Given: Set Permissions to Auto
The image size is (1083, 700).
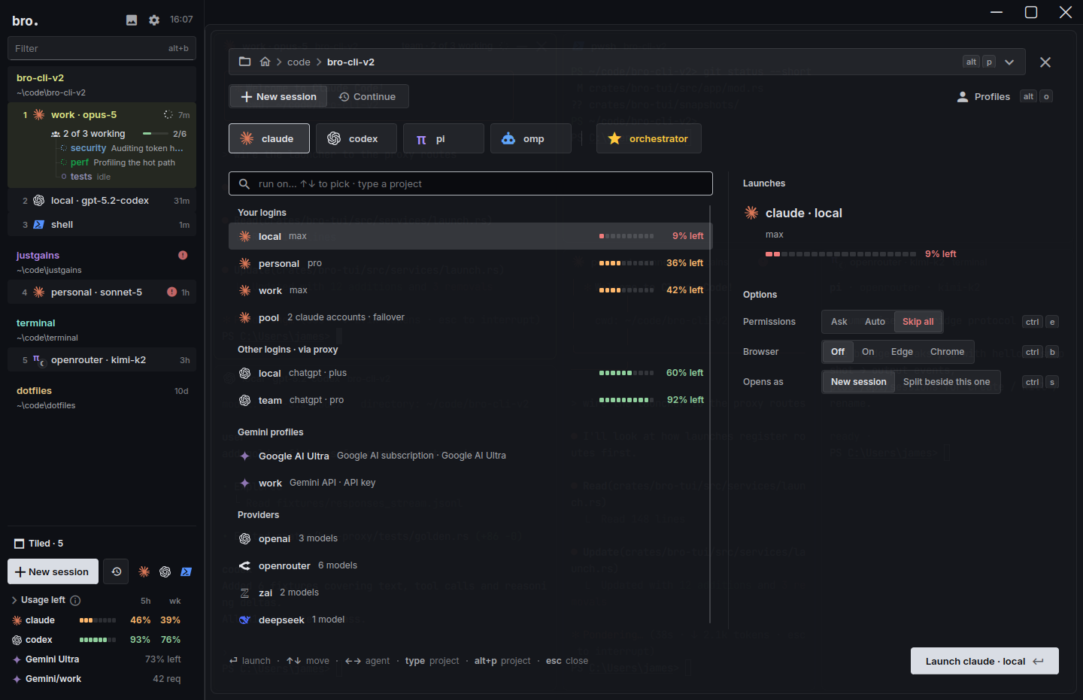Looking at the screenshot, I should [875, 322].
